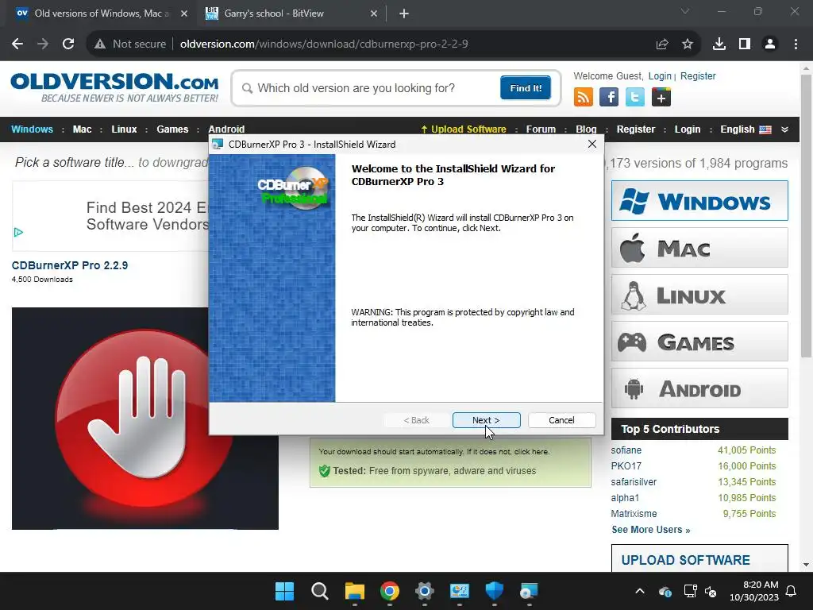Open Windows Security shield in taskbar
This screenshot has width=813, height=610.
pos(494,591)
